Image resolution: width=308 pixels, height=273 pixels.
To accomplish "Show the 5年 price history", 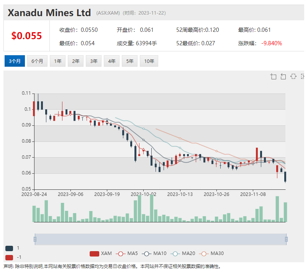I will click(x=129, y=61).
